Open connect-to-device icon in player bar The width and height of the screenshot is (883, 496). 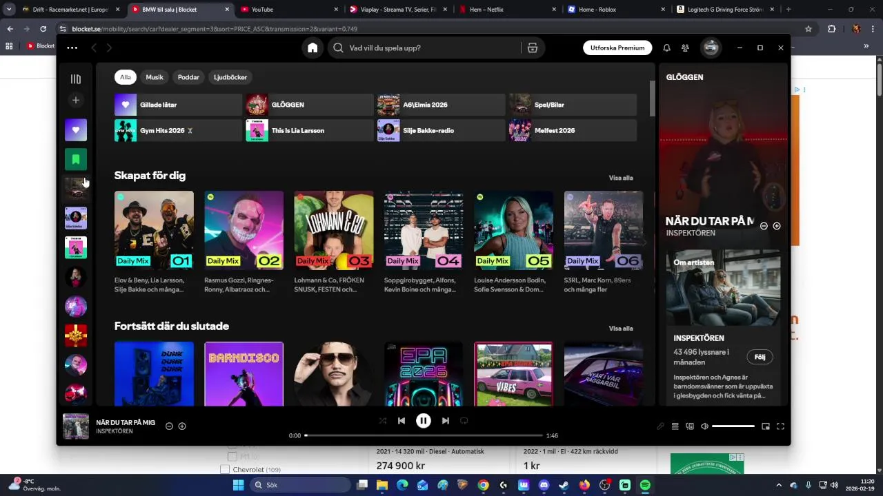point(690,426)
